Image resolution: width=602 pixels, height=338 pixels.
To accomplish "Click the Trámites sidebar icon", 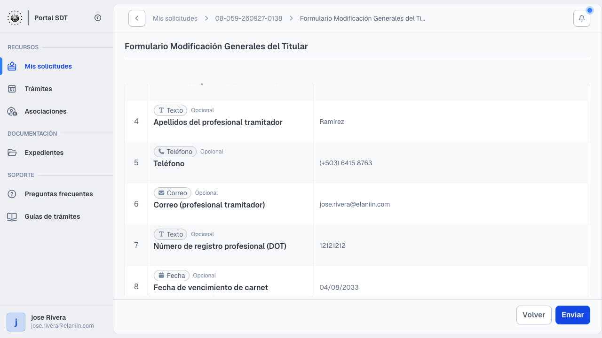I will pos(12,89).
